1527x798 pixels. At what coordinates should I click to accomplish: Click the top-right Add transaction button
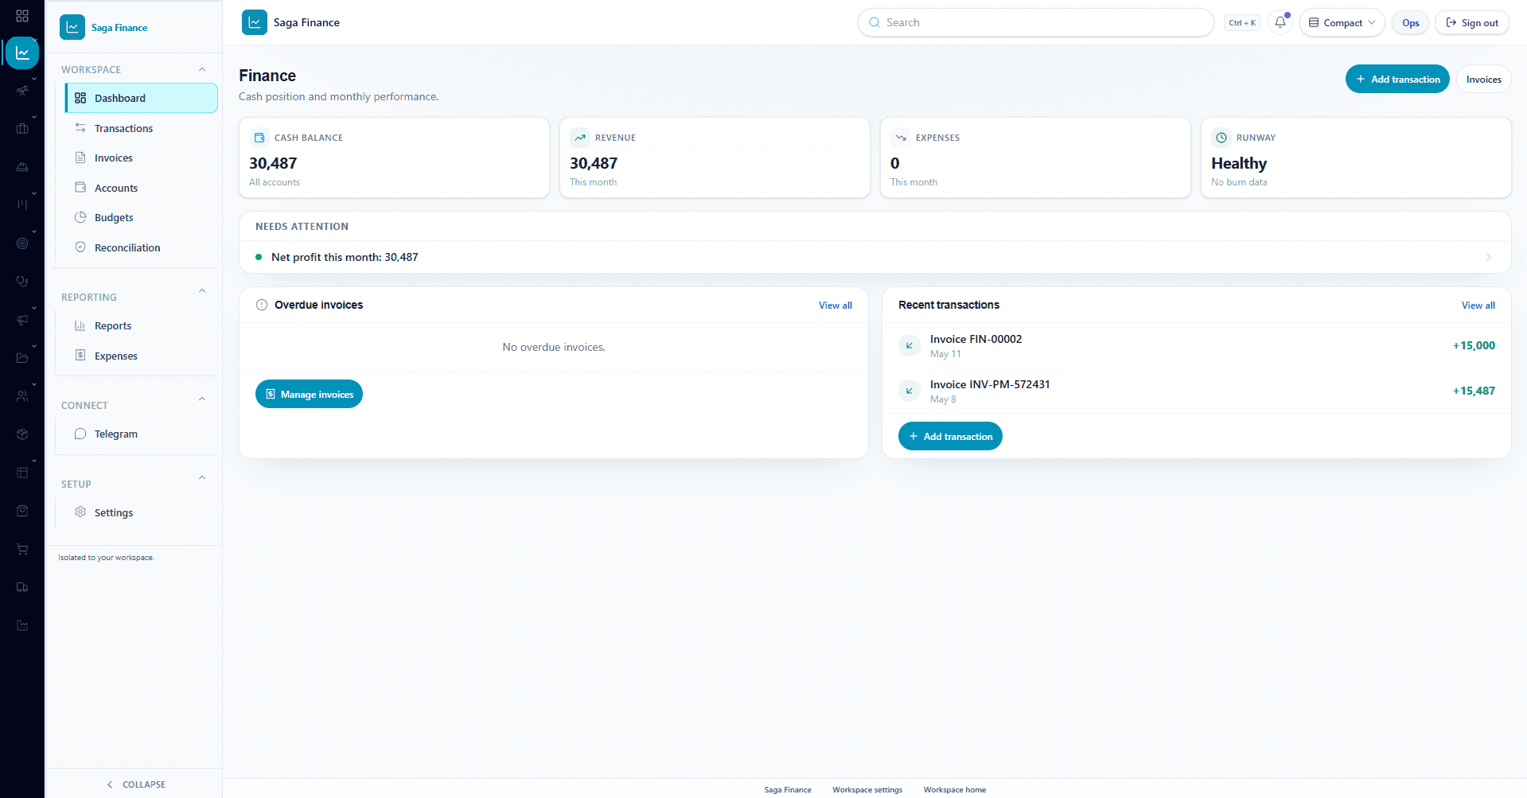point(1397,79)
